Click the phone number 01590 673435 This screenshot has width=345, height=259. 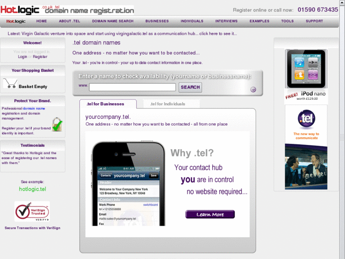click(x=318, y=10)
